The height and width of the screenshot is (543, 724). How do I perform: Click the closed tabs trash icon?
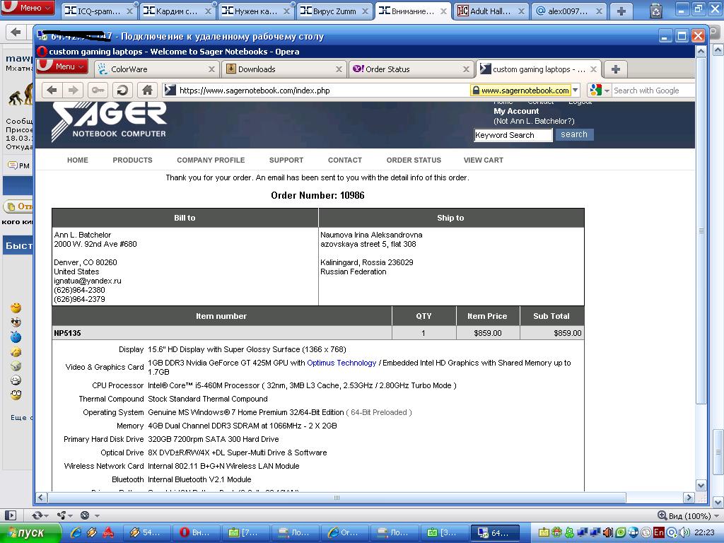[656, 11]
